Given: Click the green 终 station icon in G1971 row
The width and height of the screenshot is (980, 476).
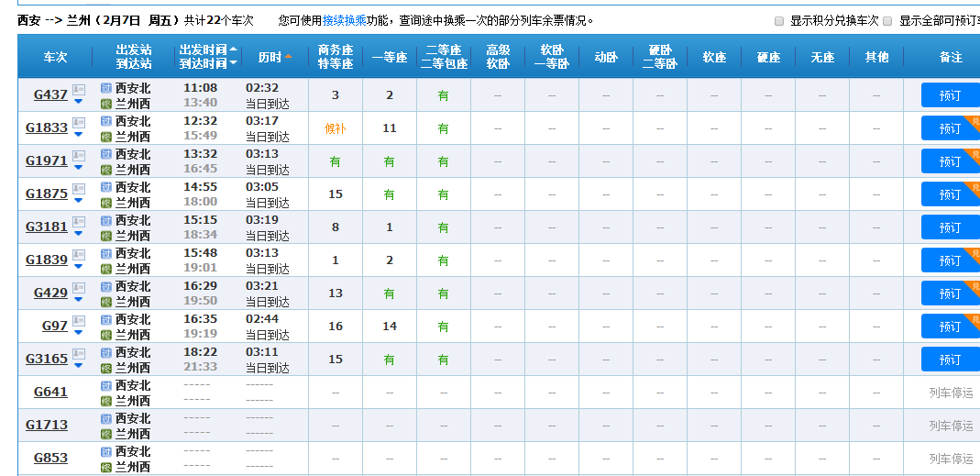Looking at the screenshot, I should point(106,170).
